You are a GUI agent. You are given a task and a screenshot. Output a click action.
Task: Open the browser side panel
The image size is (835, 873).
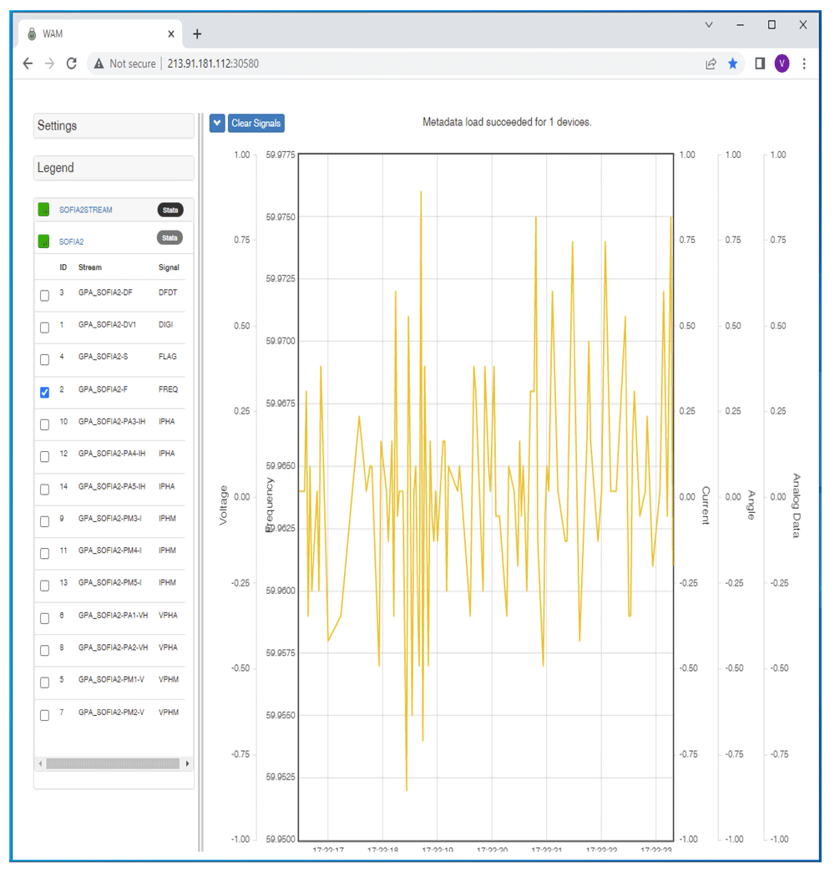point(760,63)
